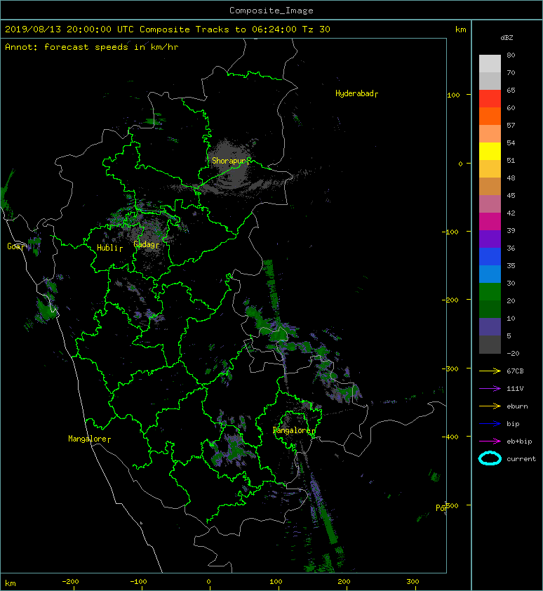Pick the light gray swatch below 80
This screenshot has height=591, width=543.
490,63
